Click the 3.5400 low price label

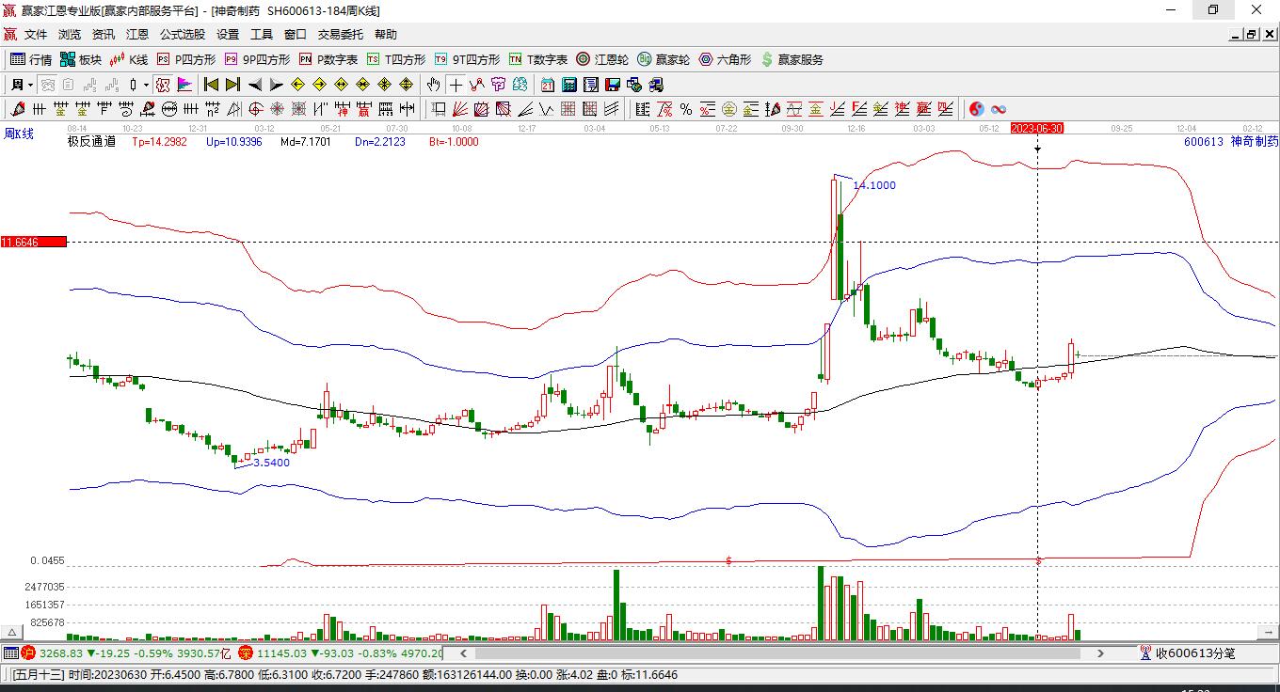click(x=272, y=463)
